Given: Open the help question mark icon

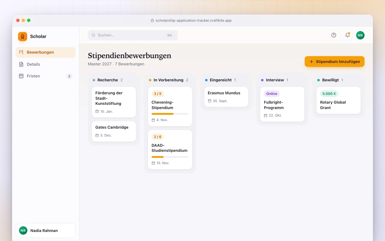Looking at the screenshot, I should click(334, 35).
